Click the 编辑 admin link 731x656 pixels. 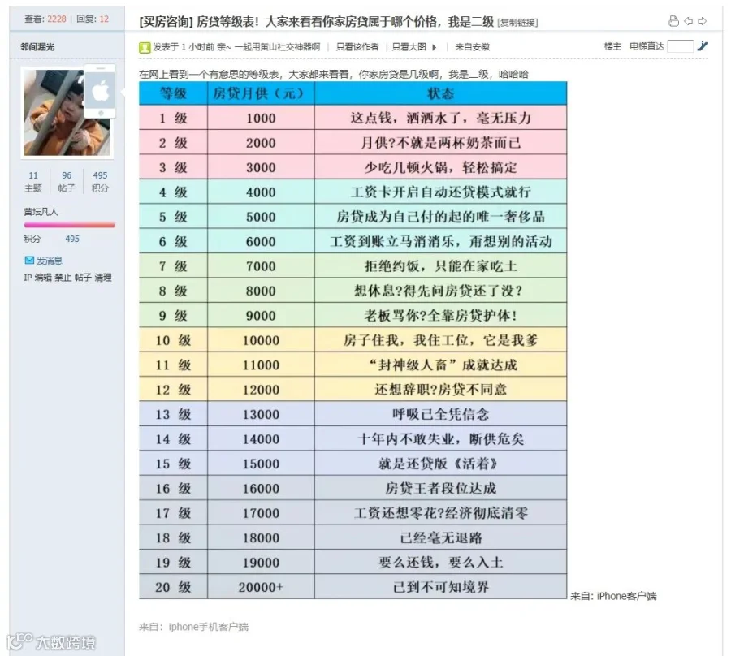pyautogui.click(x=43, y=277)
